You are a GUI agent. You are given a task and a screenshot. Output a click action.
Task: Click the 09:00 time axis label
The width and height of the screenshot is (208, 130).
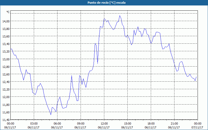(x=81, y=124)
